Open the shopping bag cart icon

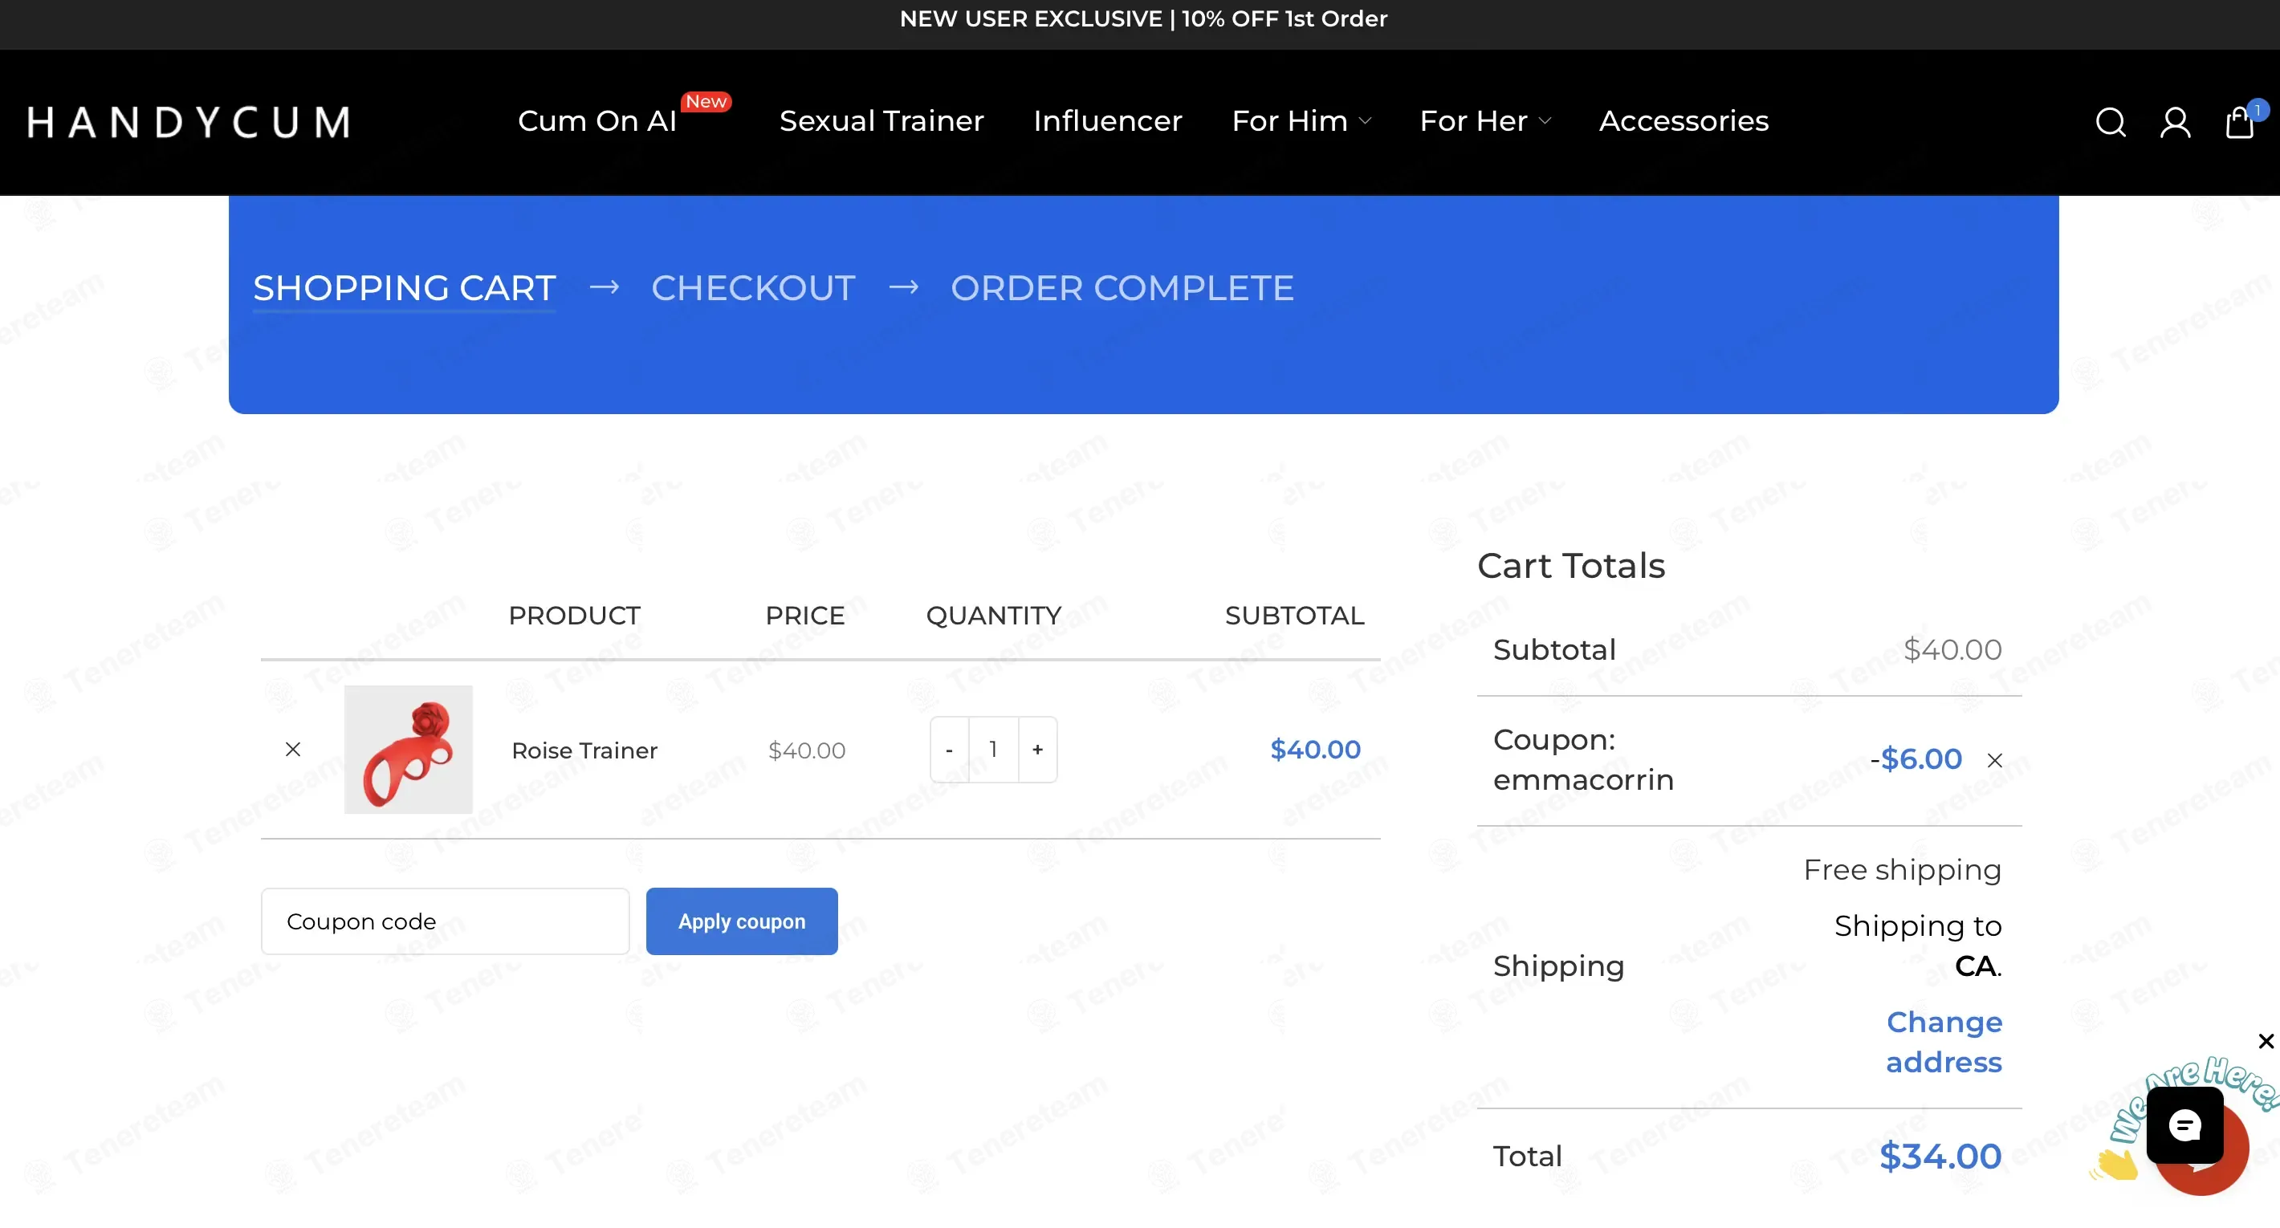(2240, 121)
